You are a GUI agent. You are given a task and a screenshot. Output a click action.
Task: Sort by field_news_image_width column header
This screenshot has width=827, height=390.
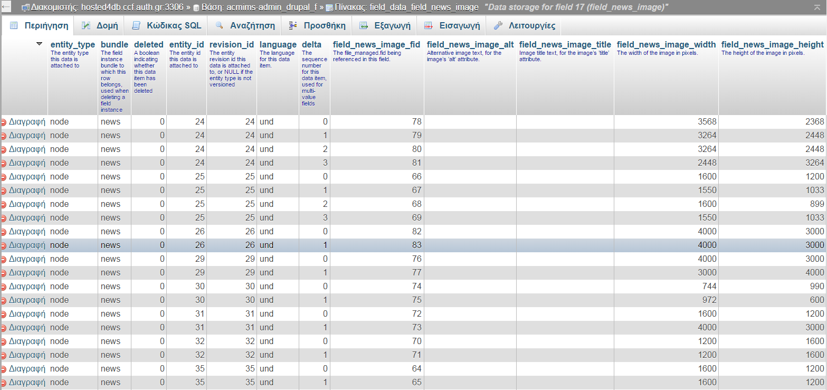point(666,44)
